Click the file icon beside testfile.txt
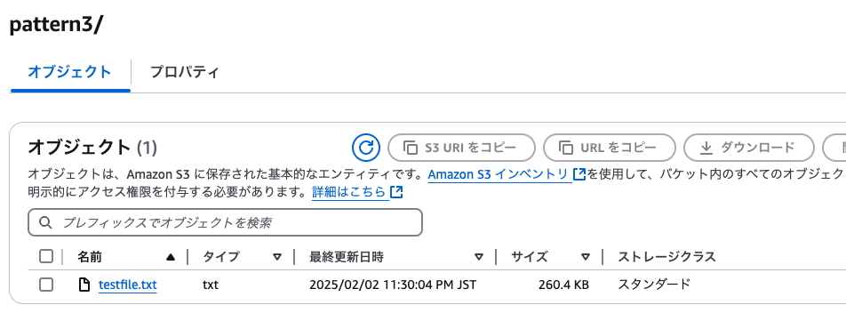The image size is (846, 329). tap(84, 285)
